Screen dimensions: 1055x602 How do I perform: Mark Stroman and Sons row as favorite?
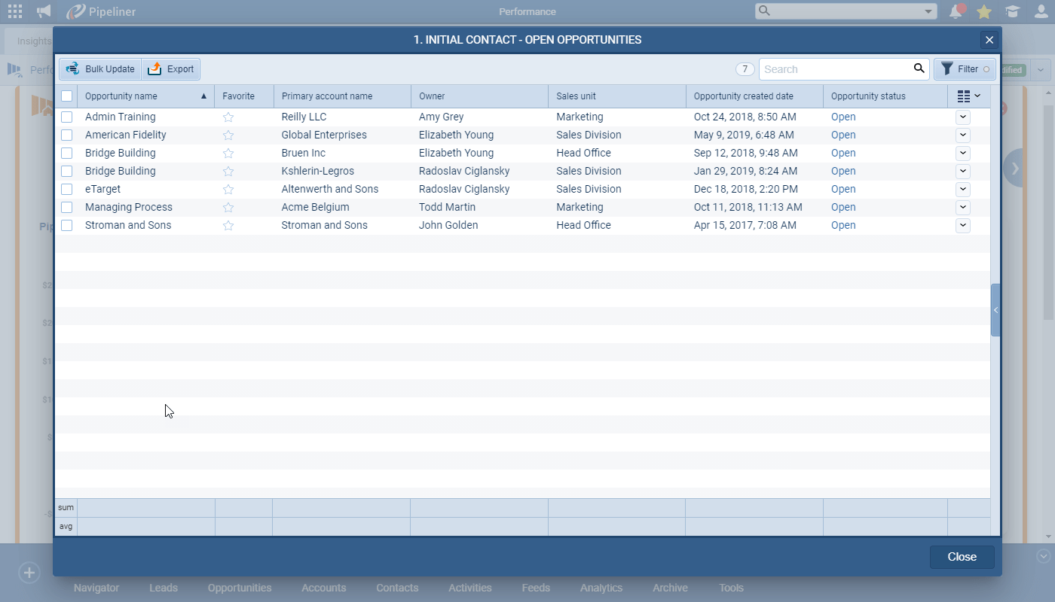click(228, 226)
